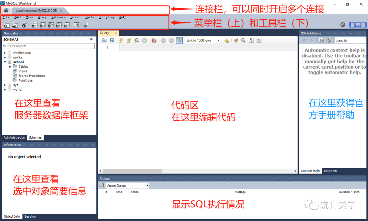The image size is (368, 221).
Task: Reconnect to DBMS icon
Action: coord(86,25)
